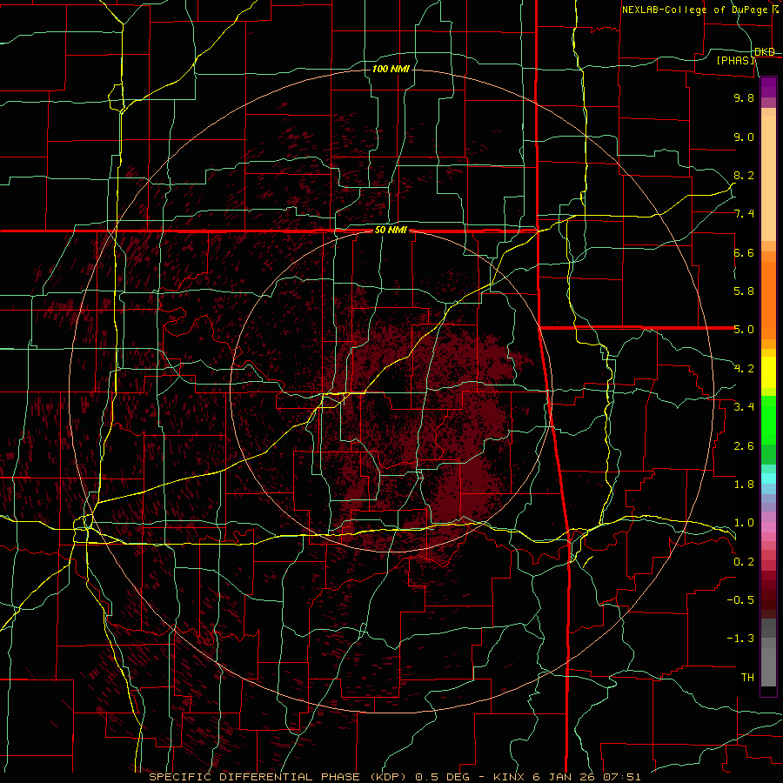This screenshot has width=783, height=783.
Task: Select the 3.4 color scale value
Action: (744, 407)
